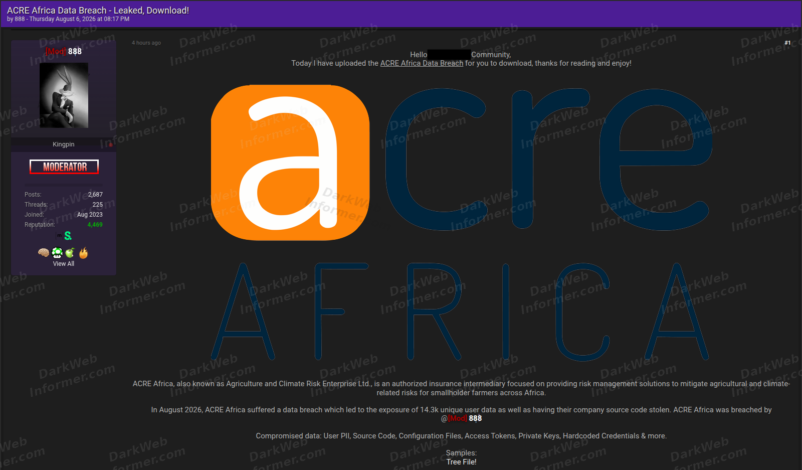
Task: Click the 'Joined: Aug 2023' value
Action: [90, 215]
